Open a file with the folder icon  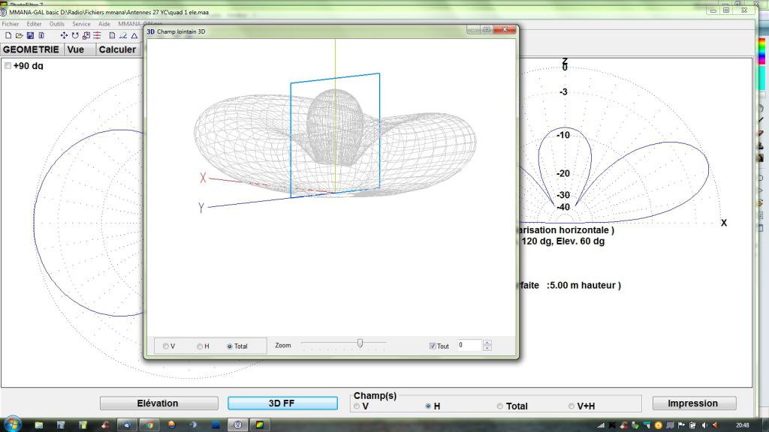19,36
